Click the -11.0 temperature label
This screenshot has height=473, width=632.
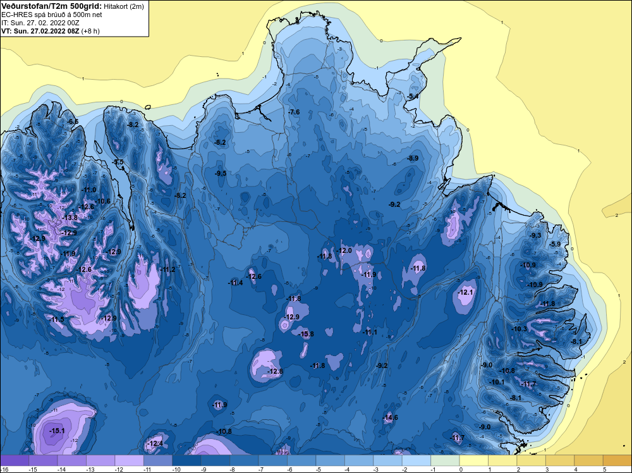tap(88, 190)
